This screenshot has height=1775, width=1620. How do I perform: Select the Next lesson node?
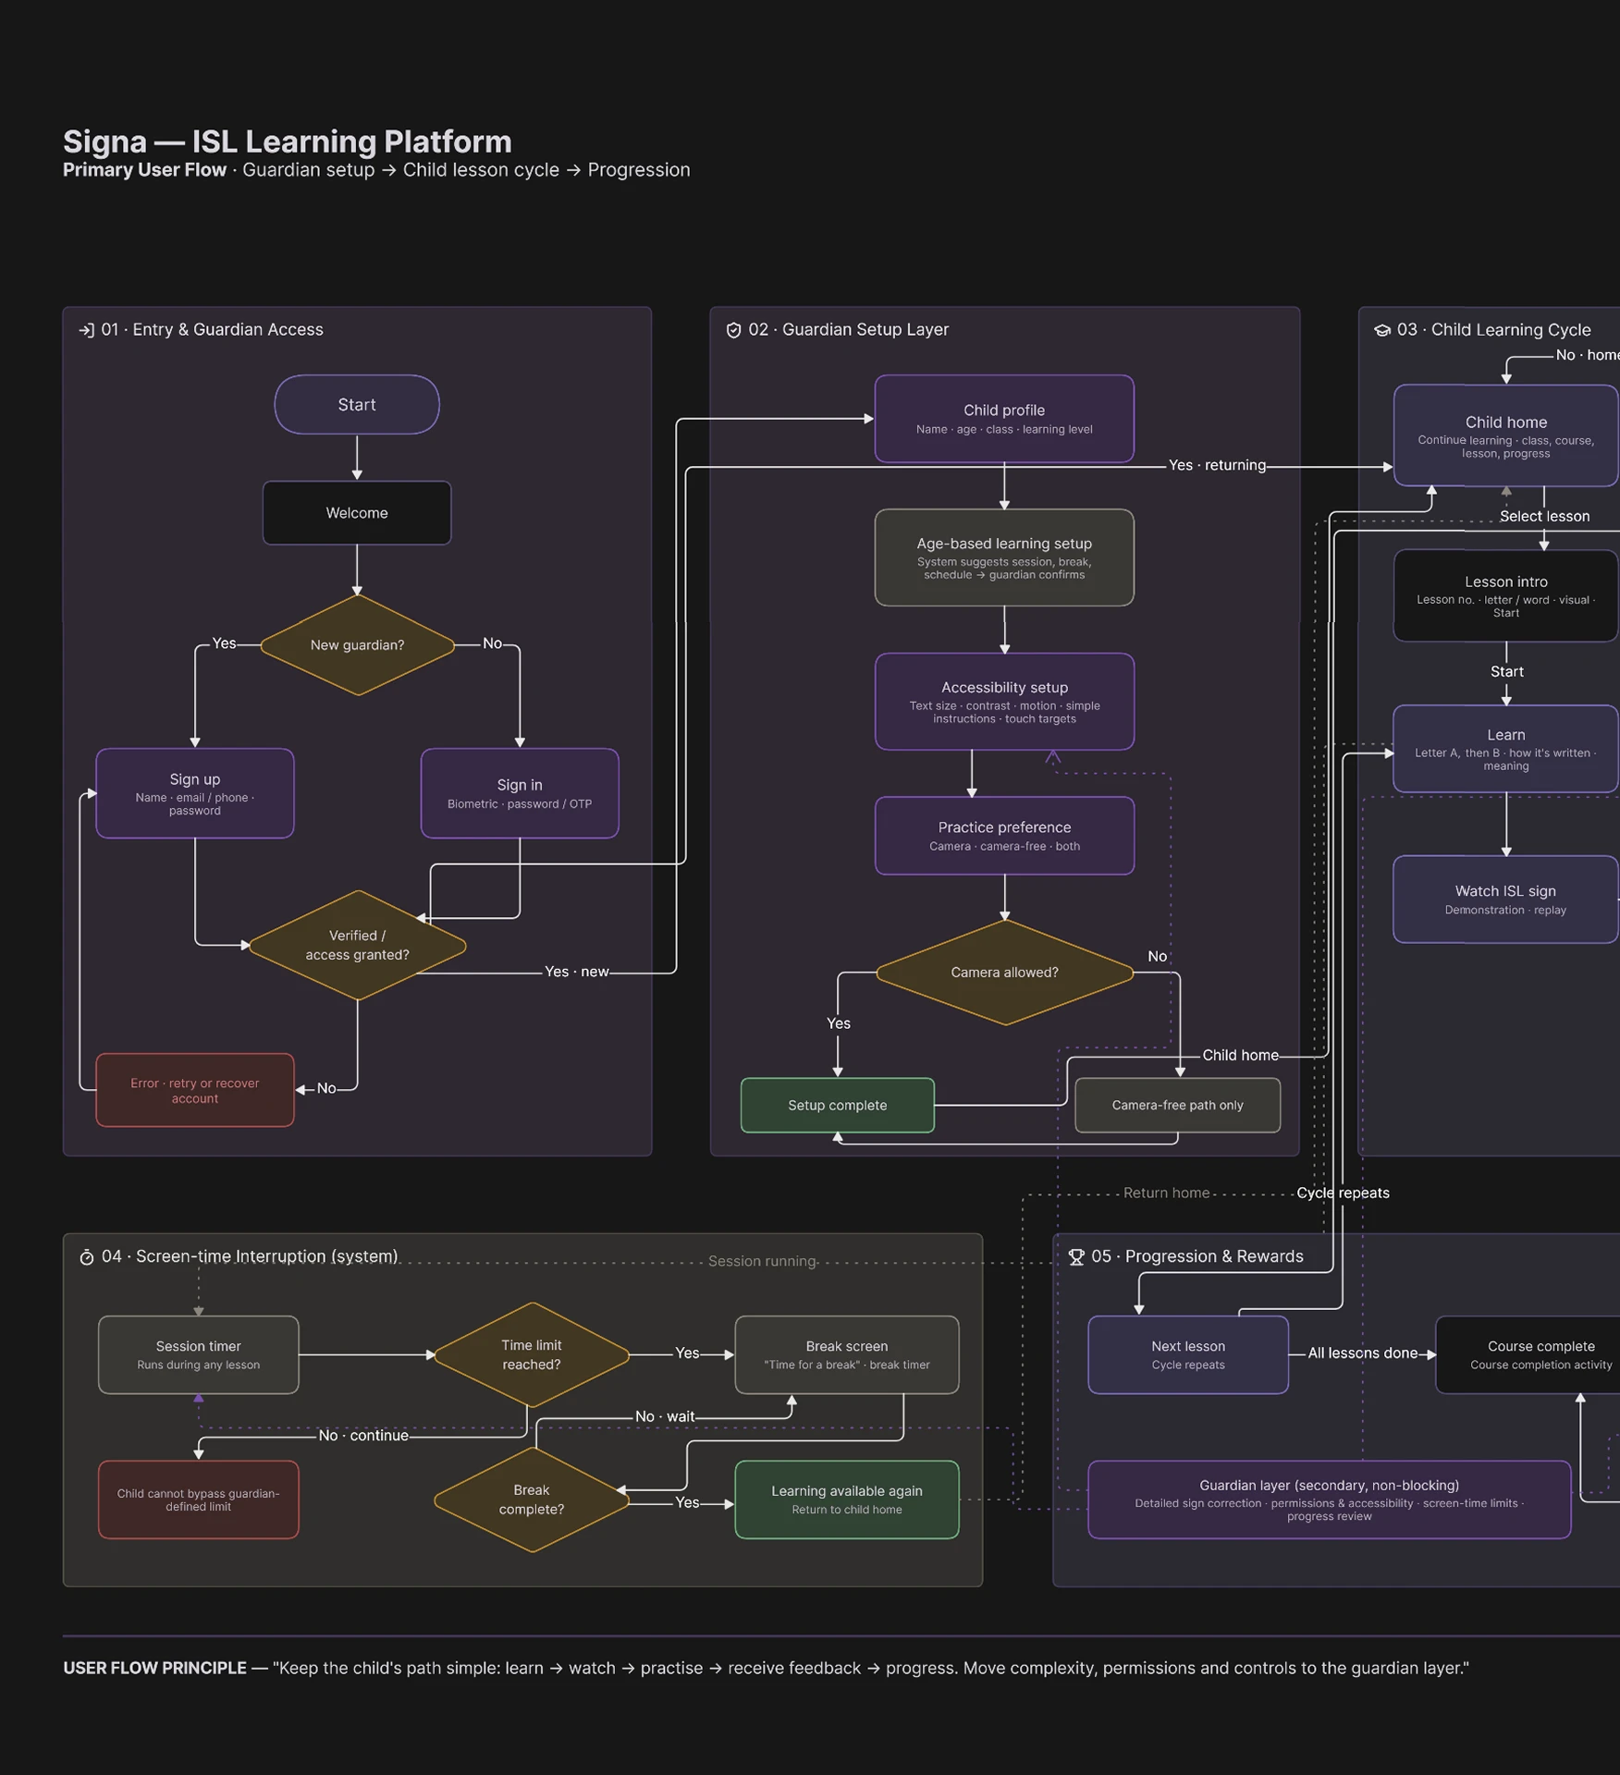[x=1188, y=1355]
